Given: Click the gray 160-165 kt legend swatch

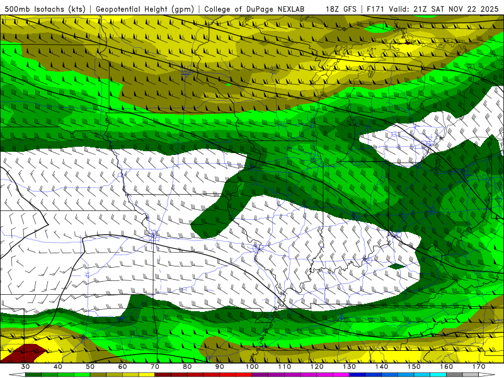Looking at the screenshot, I should pyautogui.click(x=454, y=375).
